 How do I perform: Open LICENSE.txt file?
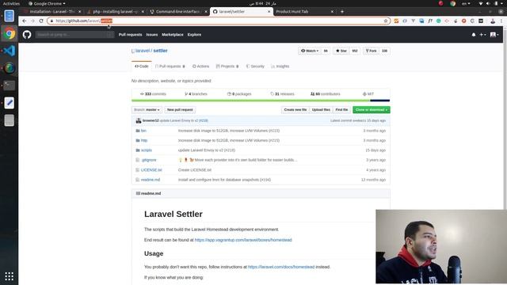click(151, 169)
